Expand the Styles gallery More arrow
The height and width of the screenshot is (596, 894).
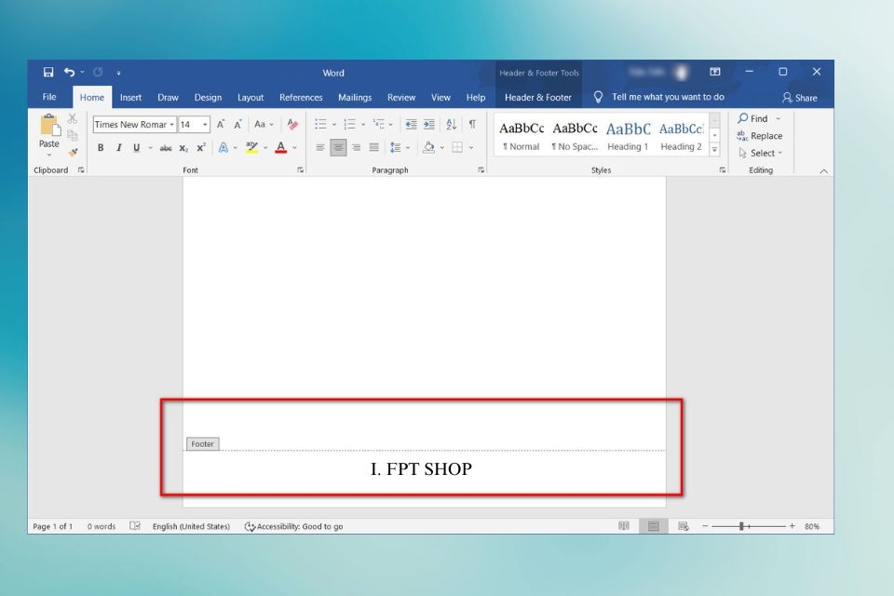[714, 149]
